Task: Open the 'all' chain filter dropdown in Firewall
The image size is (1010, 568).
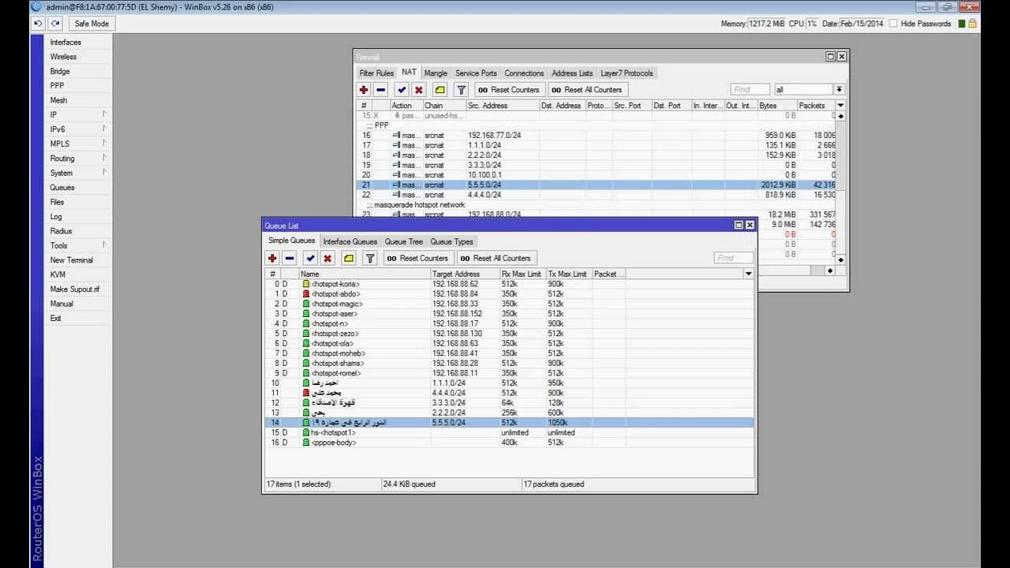Action: pos(840,90)
